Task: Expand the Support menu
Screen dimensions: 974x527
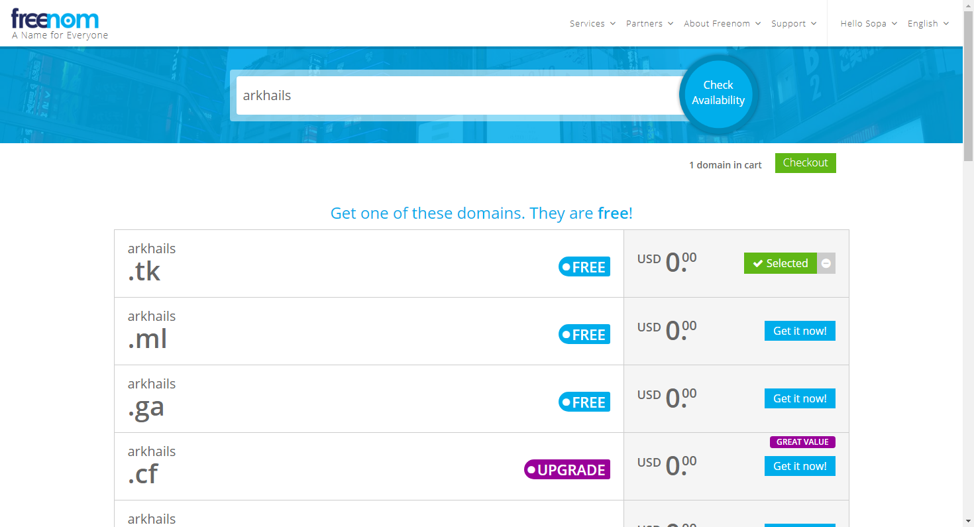Action: coord(794,23)
